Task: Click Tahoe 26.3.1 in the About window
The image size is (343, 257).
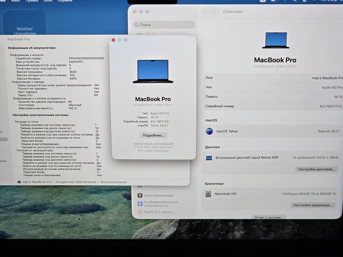Action: [159, 126]
